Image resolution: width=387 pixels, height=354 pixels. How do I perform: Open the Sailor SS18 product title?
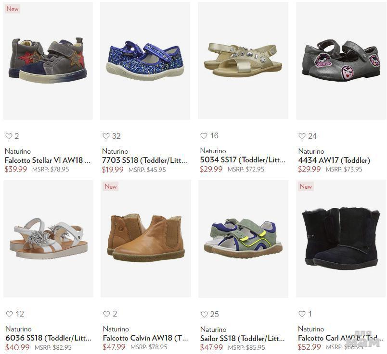pyautogui.click(x=243, y=339)
